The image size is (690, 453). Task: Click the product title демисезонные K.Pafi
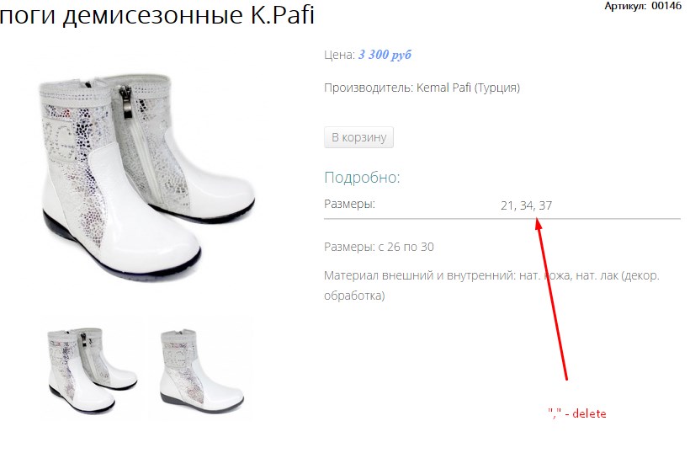(x=157, y=14)
